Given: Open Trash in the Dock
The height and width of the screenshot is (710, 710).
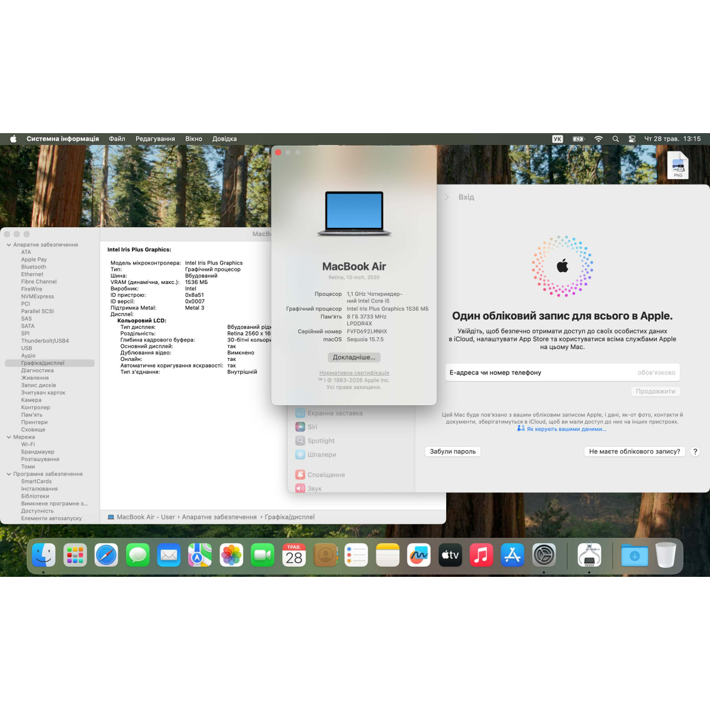Looking at the screenshot, I should tap(666, 555).
